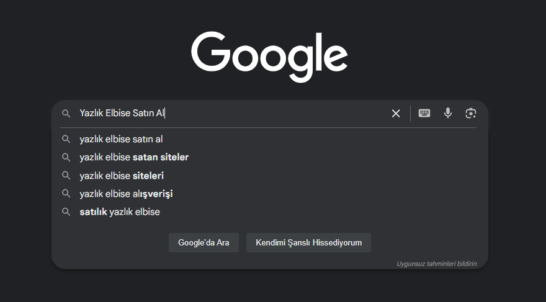Pick suggestion 'yazlık elbise alışverişi'

coord(270,193)
